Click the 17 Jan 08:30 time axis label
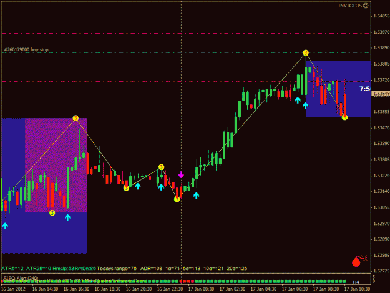This screenshot has width=390, height=293. (x=326, y=289)
